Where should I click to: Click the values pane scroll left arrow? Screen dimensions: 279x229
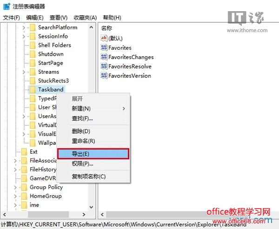pos(102,215)
